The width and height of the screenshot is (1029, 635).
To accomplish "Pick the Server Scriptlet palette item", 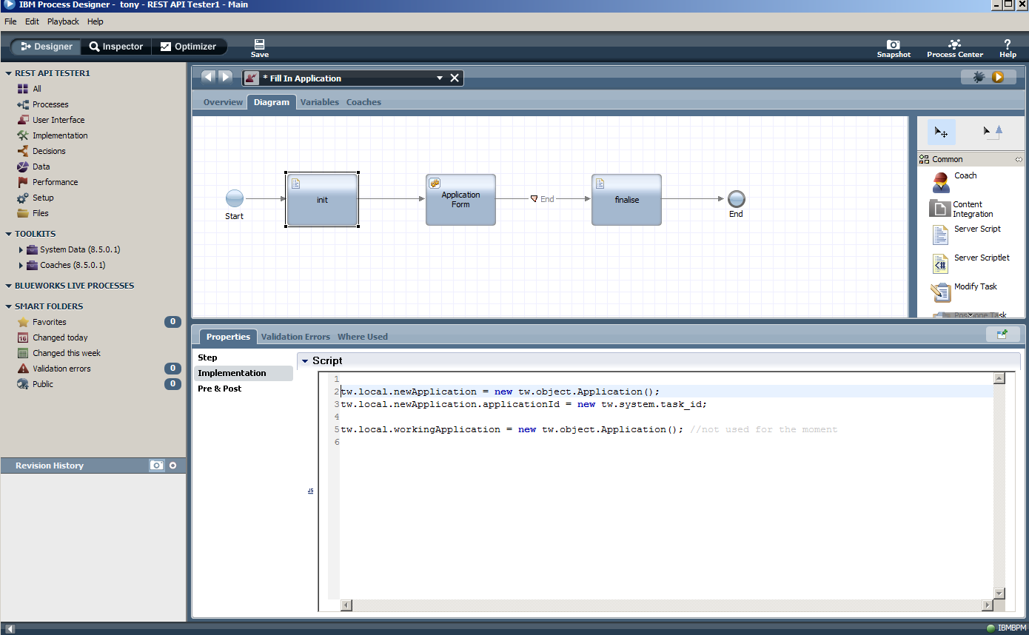I will coord(971,263).
